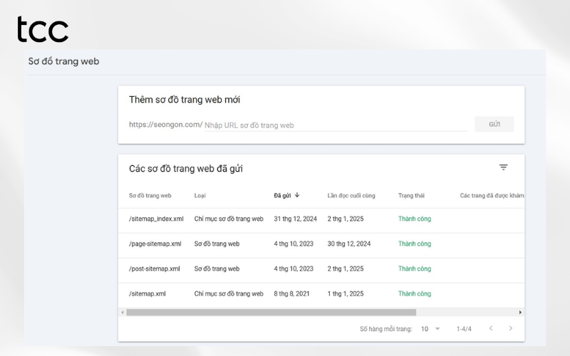
Task: Open the /sitemap_index.xml row
Action: 321,219
